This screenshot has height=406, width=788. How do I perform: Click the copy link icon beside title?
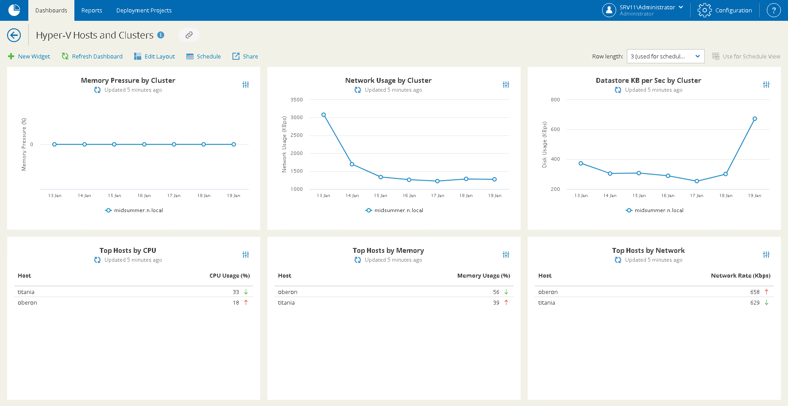click(189, 35)
